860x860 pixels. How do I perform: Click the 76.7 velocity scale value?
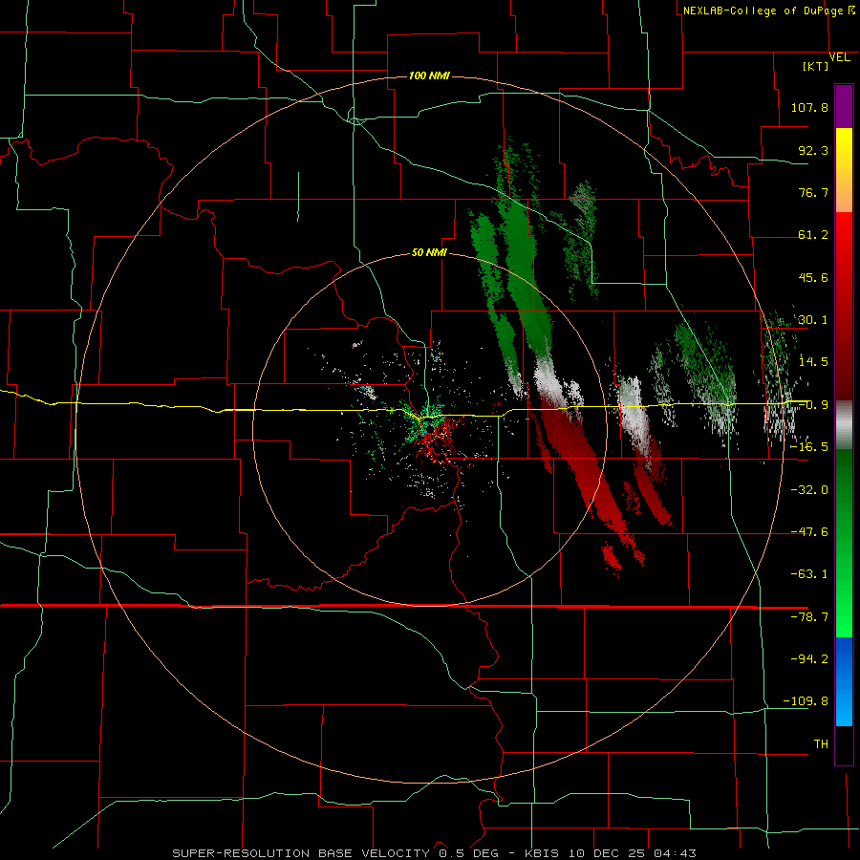click(813, 192)
